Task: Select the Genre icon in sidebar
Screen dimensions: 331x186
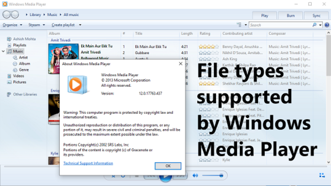Action: click(15, 70)
